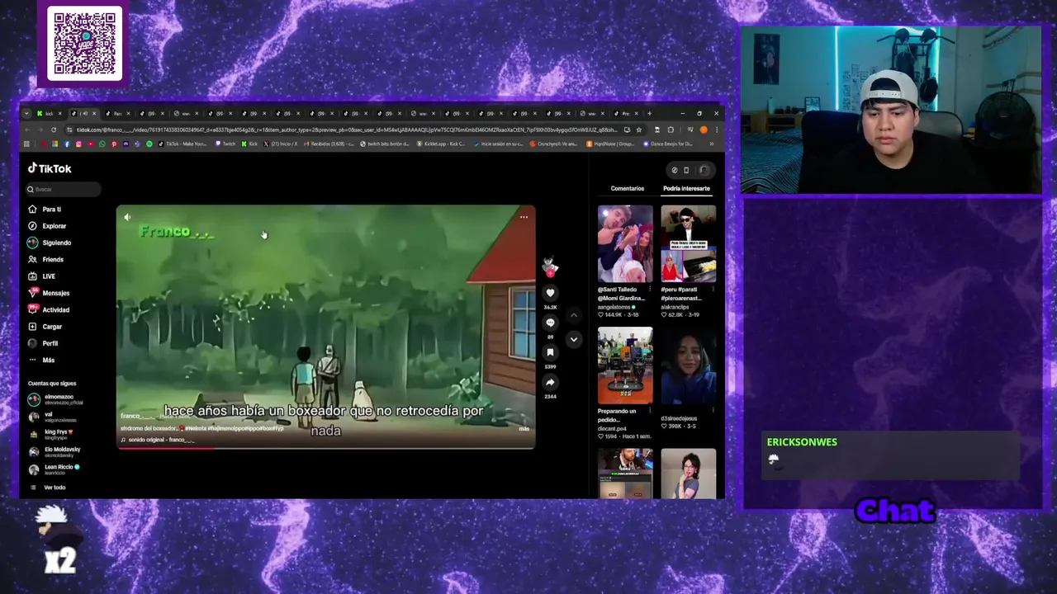The height and width of the screenshot is (594, 1057).
Task: Click the ERICKSONWES chat username
Action: [802, 442]
